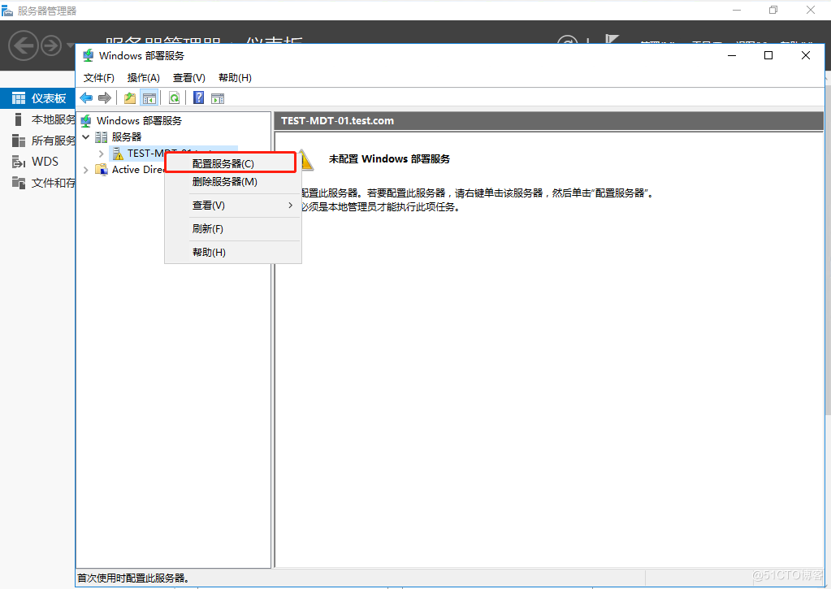Image resolution: width=831 pixels, height=589 pixels.
Task: Click the 所有服务器 icon in sidebar
Action: point(19,141)
